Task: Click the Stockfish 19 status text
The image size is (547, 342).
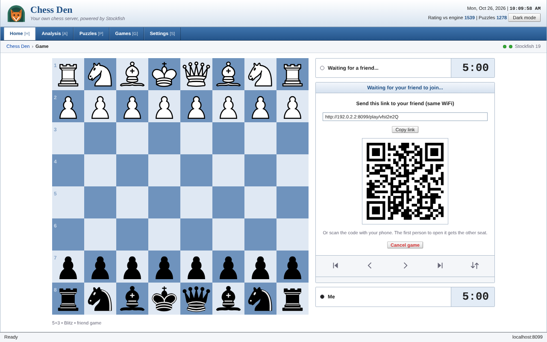Action: (528, 46)
